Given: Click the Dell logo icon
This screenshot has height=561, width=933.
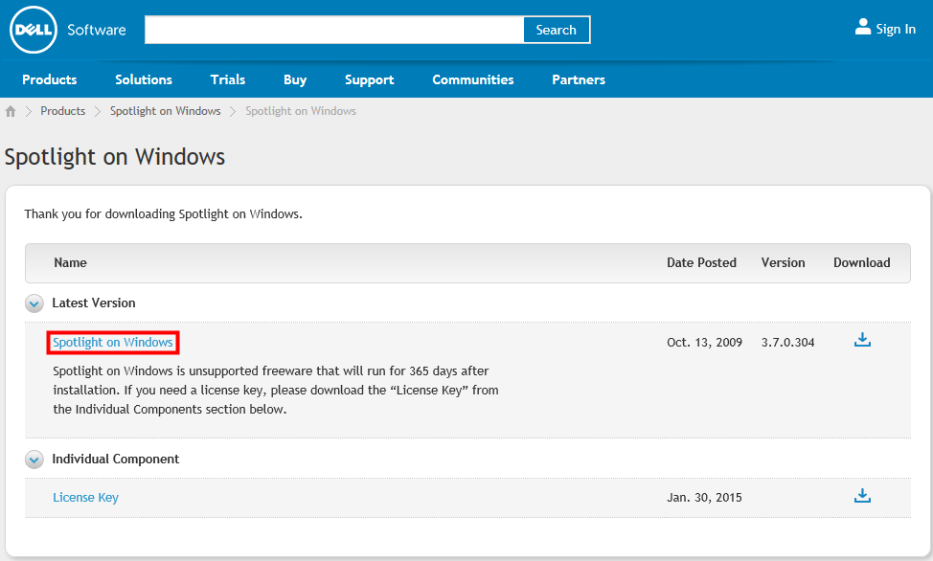Looking at the screenshot, I should point(34,30).
